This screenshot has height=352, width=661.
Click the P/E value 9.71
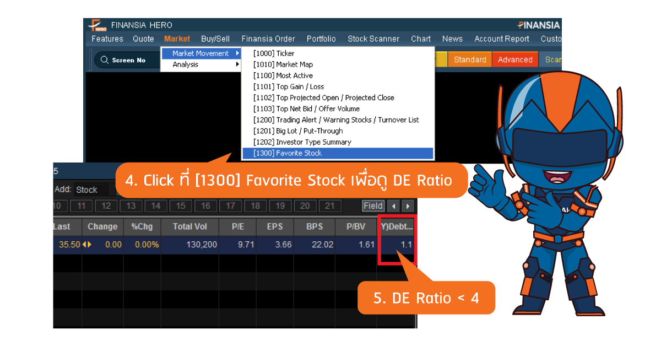point(246,245)
